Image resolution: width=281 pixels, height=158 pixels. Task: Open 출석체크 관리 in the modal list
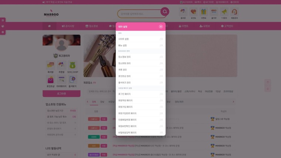(x=140, y=83)
